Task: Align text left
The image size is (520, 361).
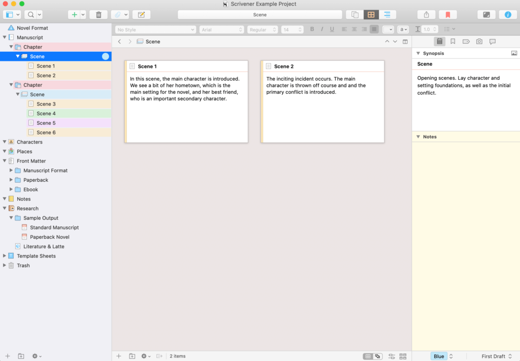Action: click(344, 29)
